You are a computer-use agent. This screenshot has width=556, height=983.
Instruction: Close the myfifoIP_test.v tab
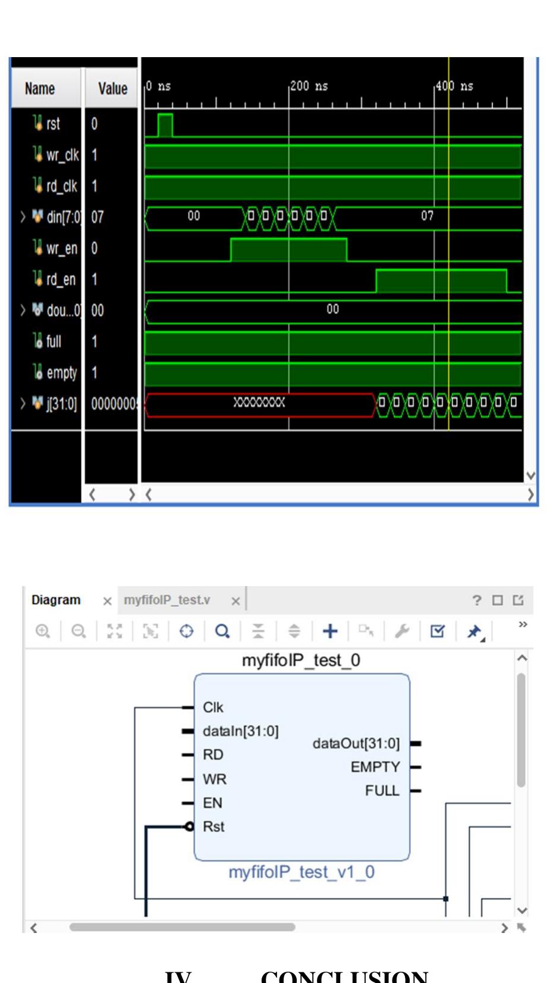click(235, 601)
